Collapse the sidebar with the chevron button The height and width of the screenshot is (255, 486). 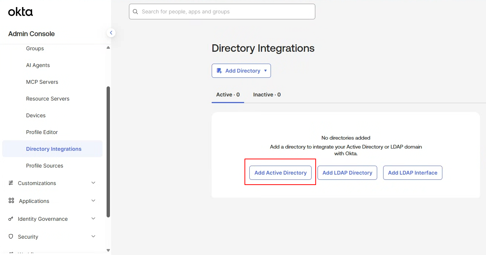[x=111, y=33]
